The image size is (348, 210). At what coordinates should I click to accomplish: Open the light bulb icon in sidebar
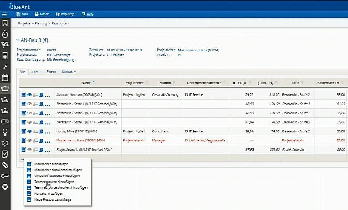click(5, 132)
